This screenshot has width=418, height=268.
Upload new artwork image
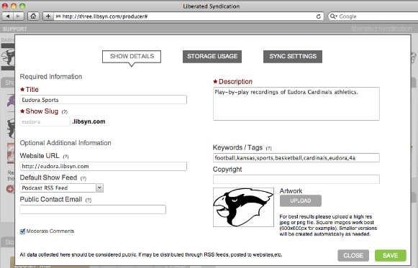tap(301, 200)
